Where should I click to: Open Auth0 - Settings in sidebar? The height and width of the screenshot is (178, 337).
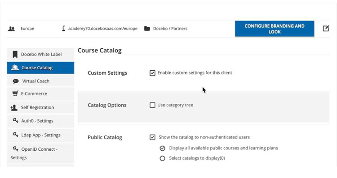pos(40,121)
